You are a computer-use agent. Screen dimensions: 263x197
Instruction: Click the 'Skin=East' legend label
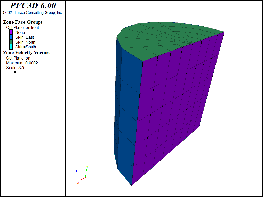[x=25, y=37]
